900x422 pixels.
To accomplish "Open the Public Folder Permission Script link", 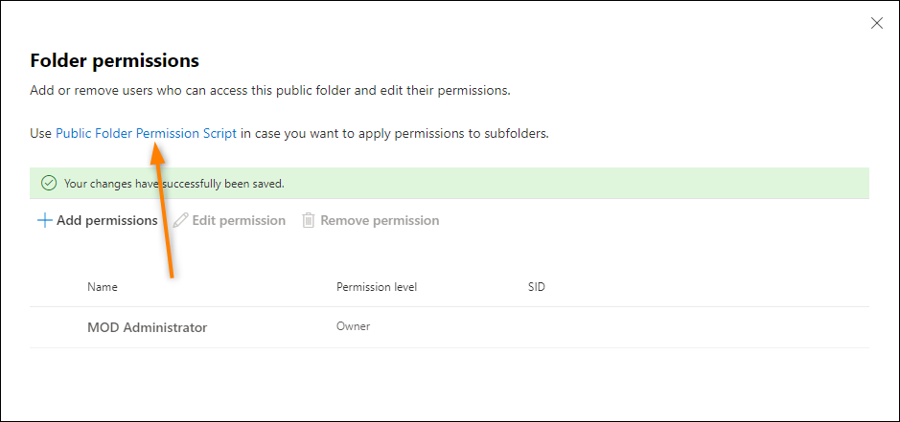I will [x=146, y=134].
